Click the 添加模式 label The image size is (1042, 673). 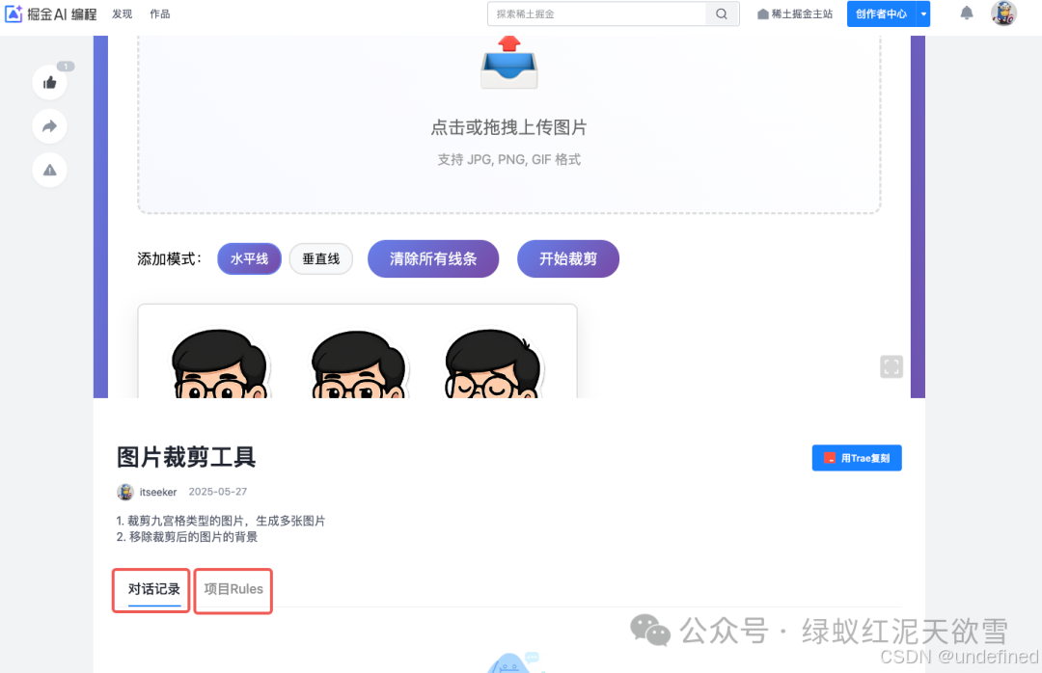coord(170,258)
